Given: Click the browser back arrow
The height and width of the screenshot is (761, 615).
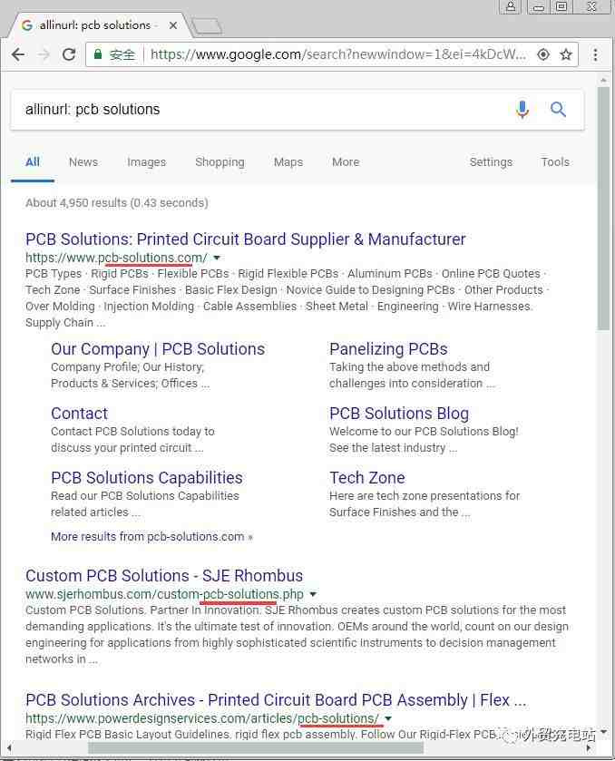Looking at the screenshot, I should click(x=18, y=54).
